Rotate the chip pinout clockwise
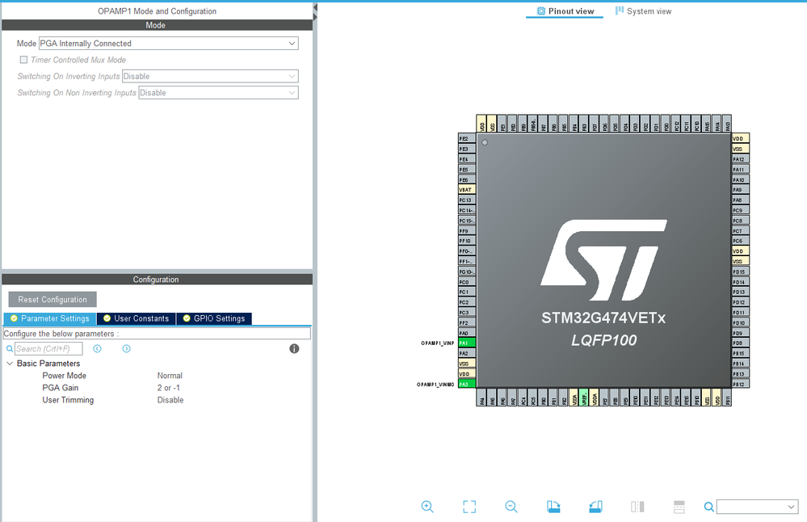 [x=553, y=507]
